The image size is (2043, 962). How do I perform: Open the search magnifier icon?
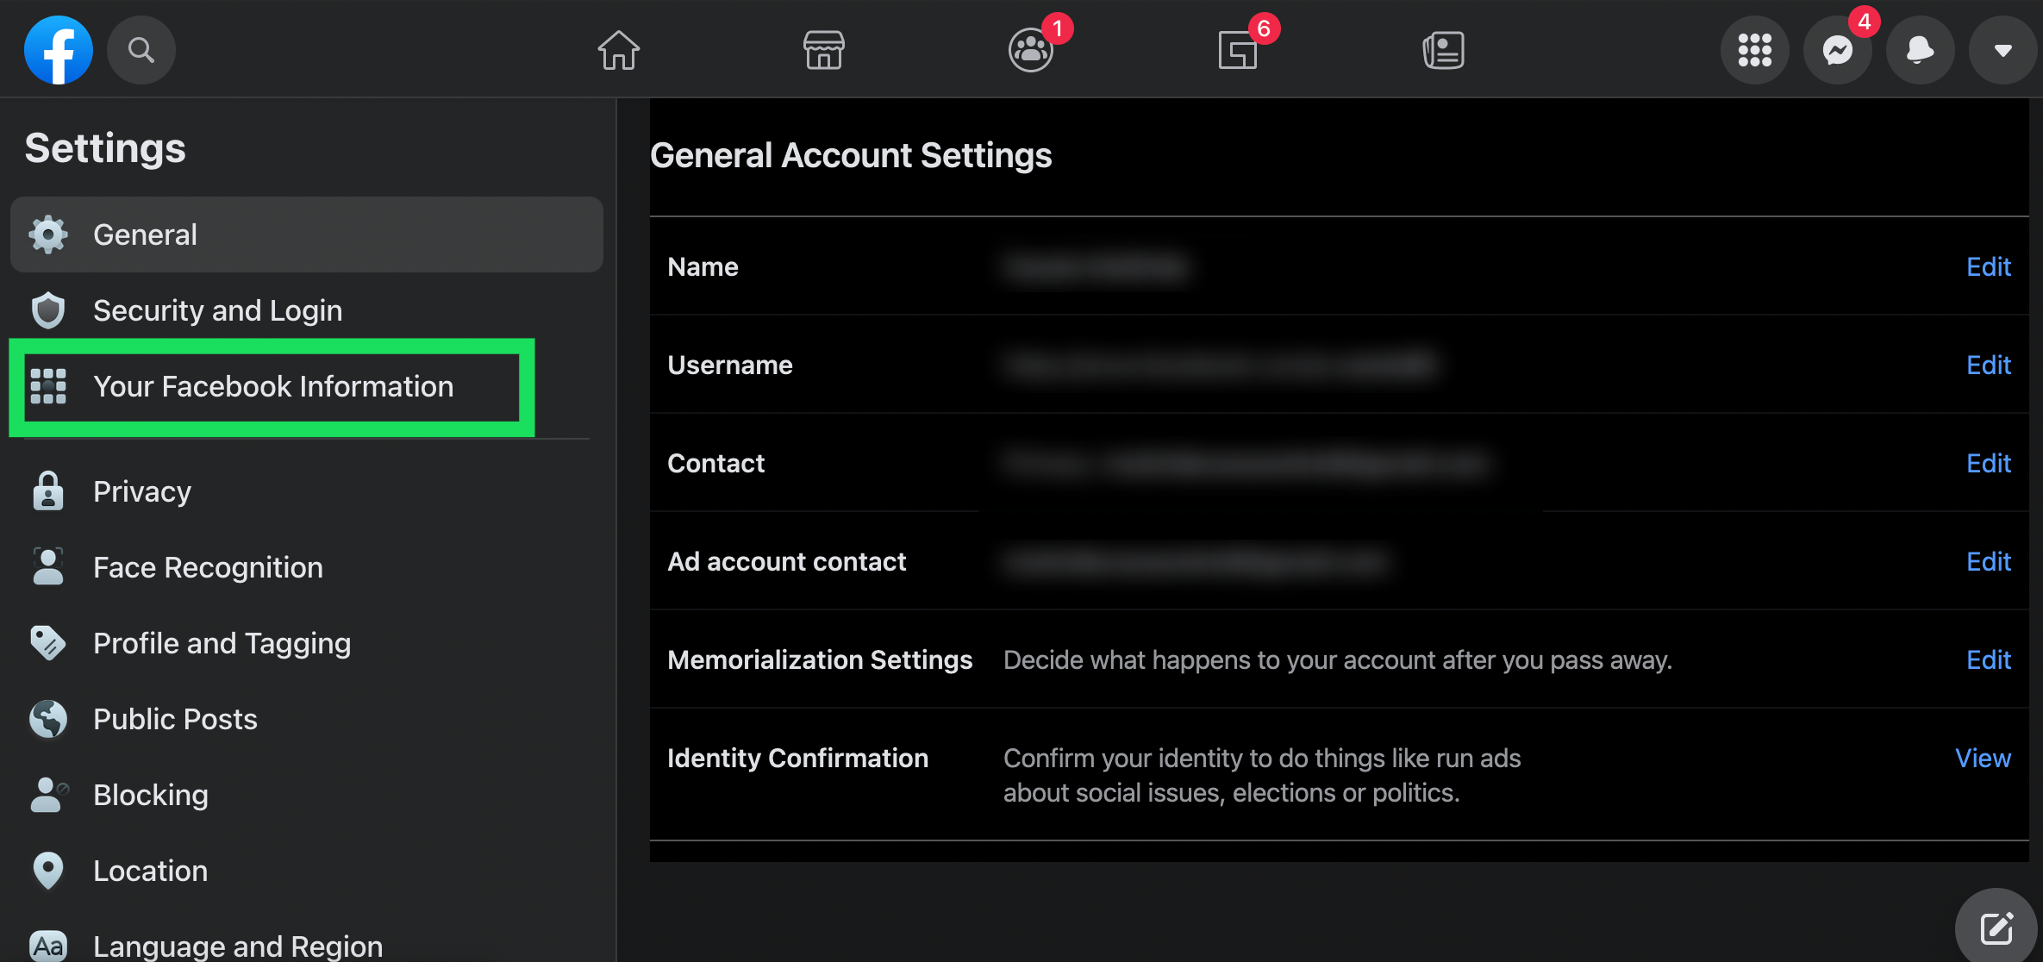(x=141, y=50)
